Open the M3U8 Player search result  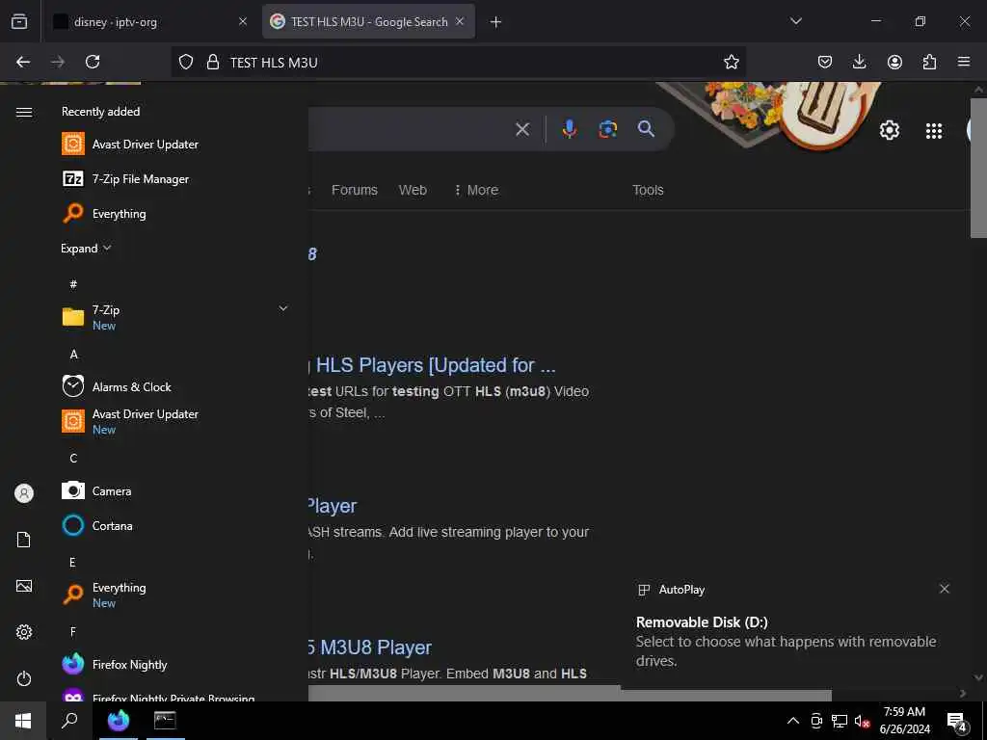(x=371, y=647)
